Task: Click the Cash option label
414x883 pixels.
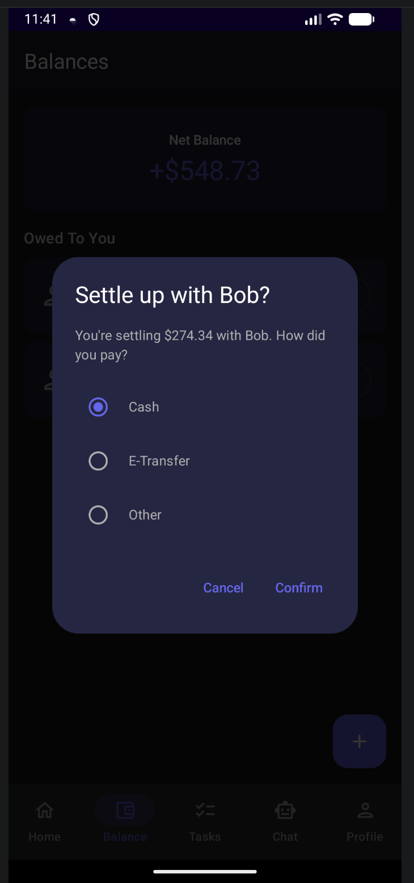Action: point(144,407)
